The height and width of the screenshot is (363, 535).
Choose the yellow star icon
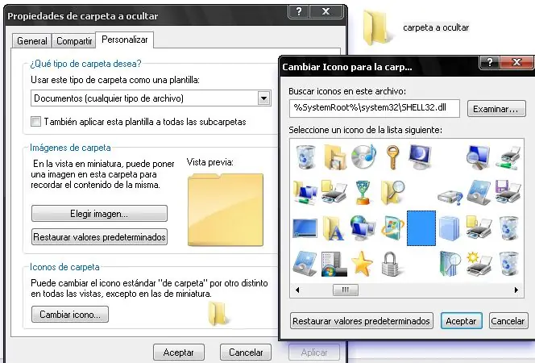(362, 263)
